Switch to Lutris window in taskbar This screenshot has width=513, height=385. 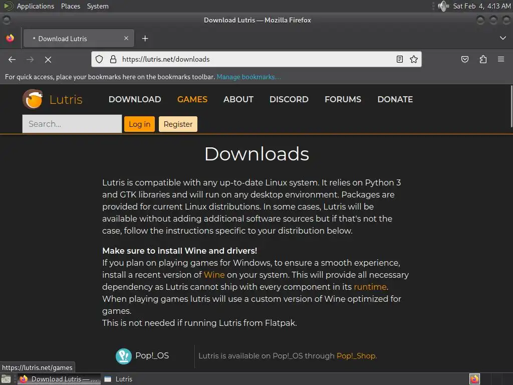[118, 379]
